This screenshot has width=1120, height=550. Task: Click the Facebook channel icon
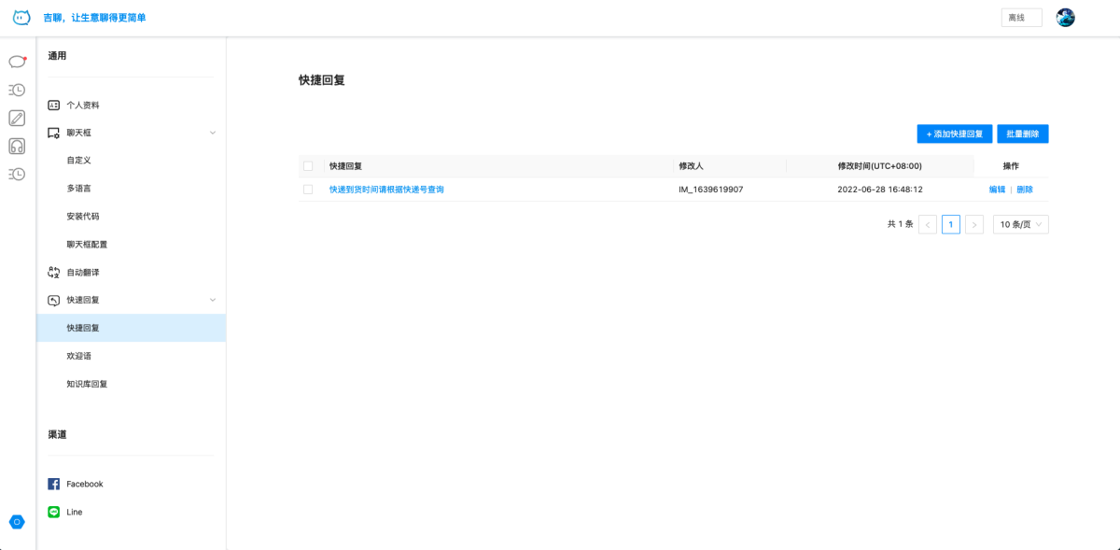(54, 484)
